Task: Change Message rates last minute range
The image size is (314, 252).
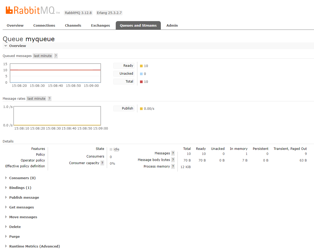Action: (36, 99)
